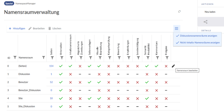Viewport: 224px width, 111px height.
Task: Click the Löschen toolbar button
Action: tap(55, 29)
